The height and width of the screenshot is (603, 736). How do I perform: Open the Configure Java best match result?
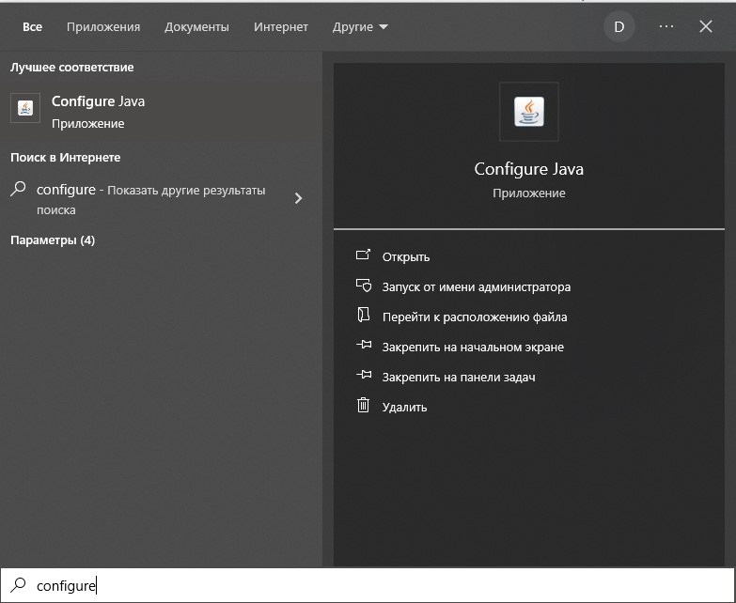pos(161,112)
